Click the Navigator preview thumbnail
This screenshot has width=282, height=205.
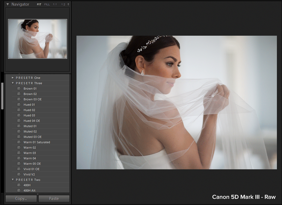click(37, 39)
